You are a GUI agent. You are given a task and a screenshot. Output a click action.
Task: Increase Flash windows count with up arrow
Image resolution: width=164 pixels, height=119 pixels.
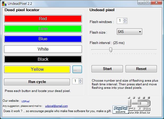pos(125,20)
